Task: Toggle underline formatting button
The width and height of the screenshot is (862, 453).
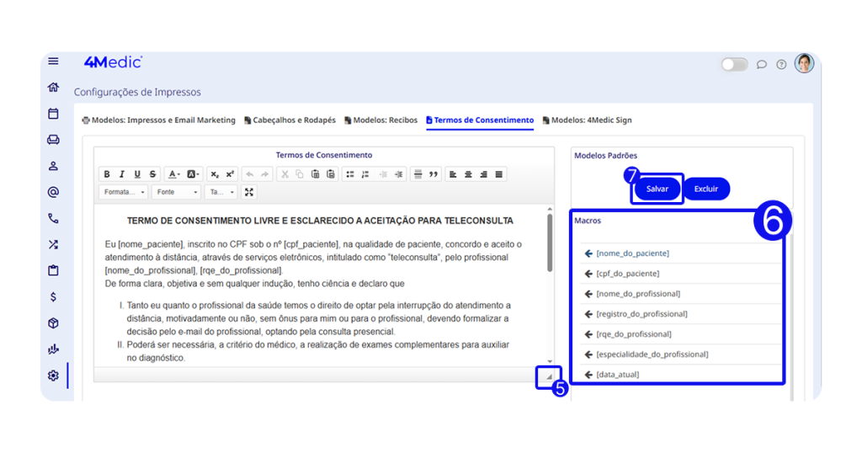Action: [x=137, y=174]
